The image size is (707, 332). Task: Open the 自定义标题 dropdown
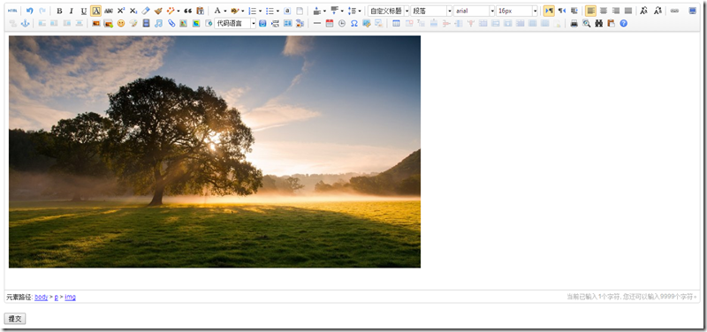coord(389,11)
